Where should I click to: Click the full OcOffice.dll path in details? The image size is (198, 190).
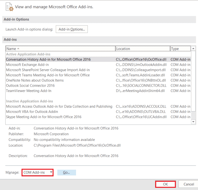(x=77, y=145)
